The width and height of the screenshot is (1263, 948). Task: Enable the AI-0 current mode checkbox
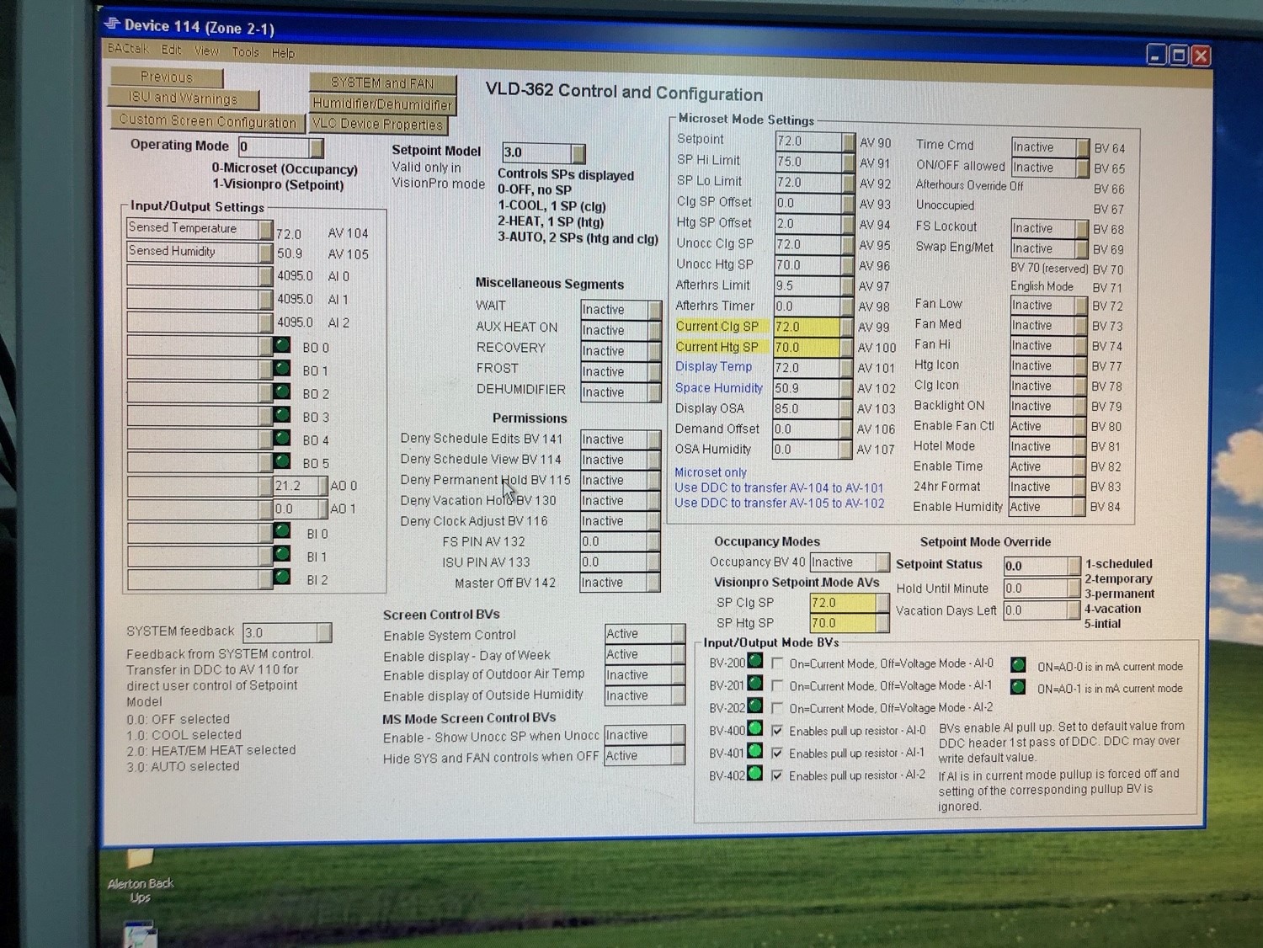[778, 663]
